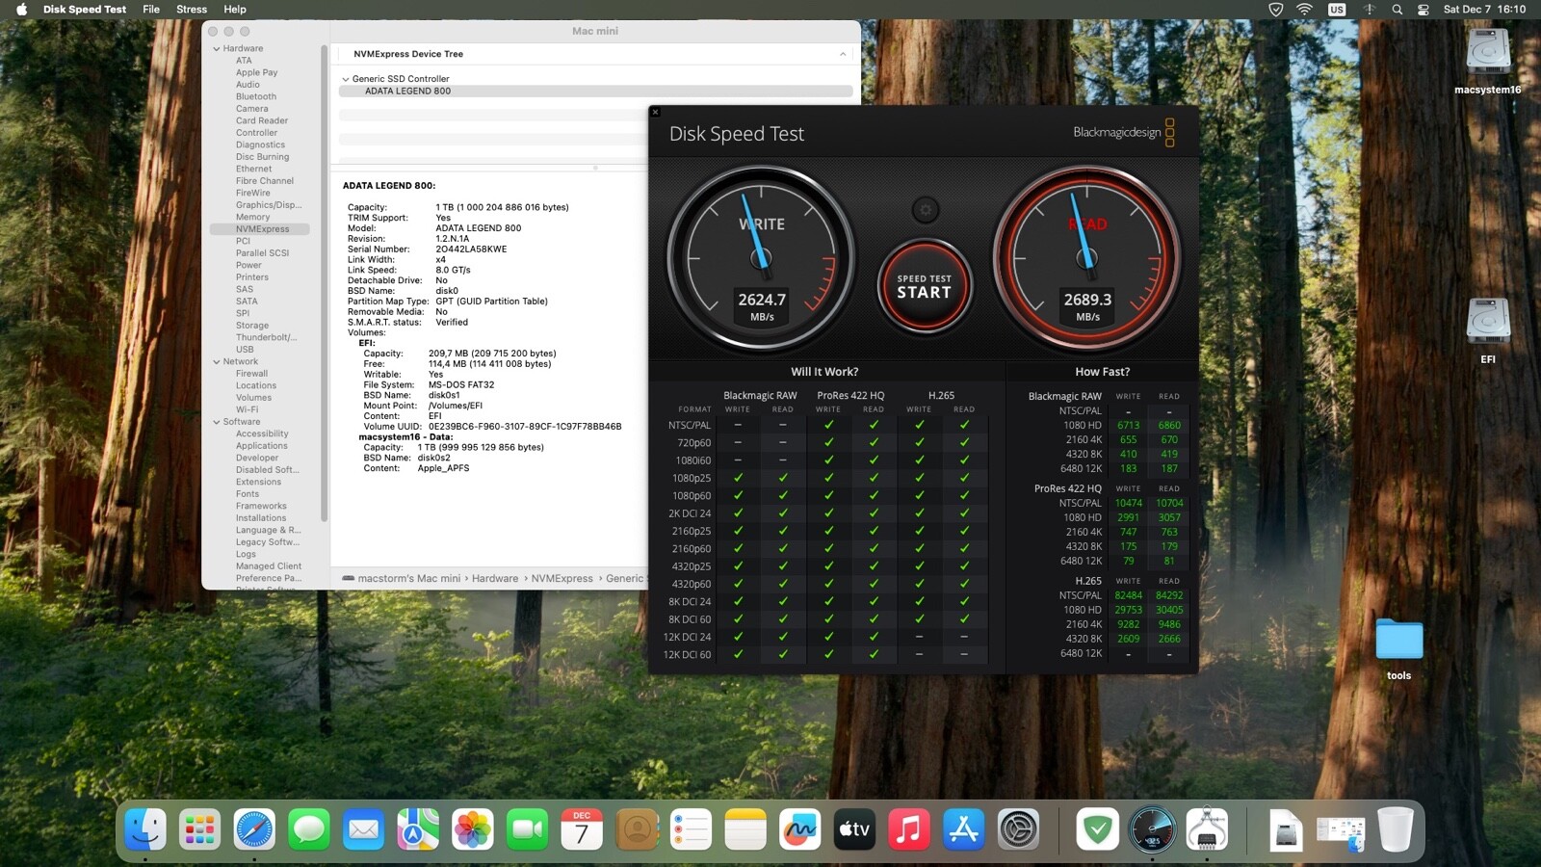1541x867 pixels.
Task: Select Ethernet in the Hardware sidebar
Action: click(x=254, y=169)
